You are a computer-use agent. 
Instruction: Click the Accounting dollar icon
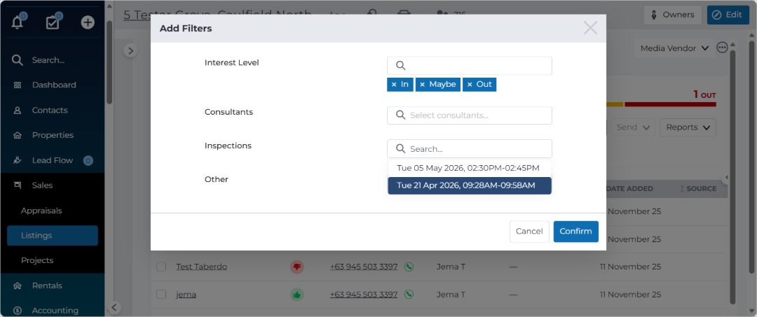click(18, 311)
